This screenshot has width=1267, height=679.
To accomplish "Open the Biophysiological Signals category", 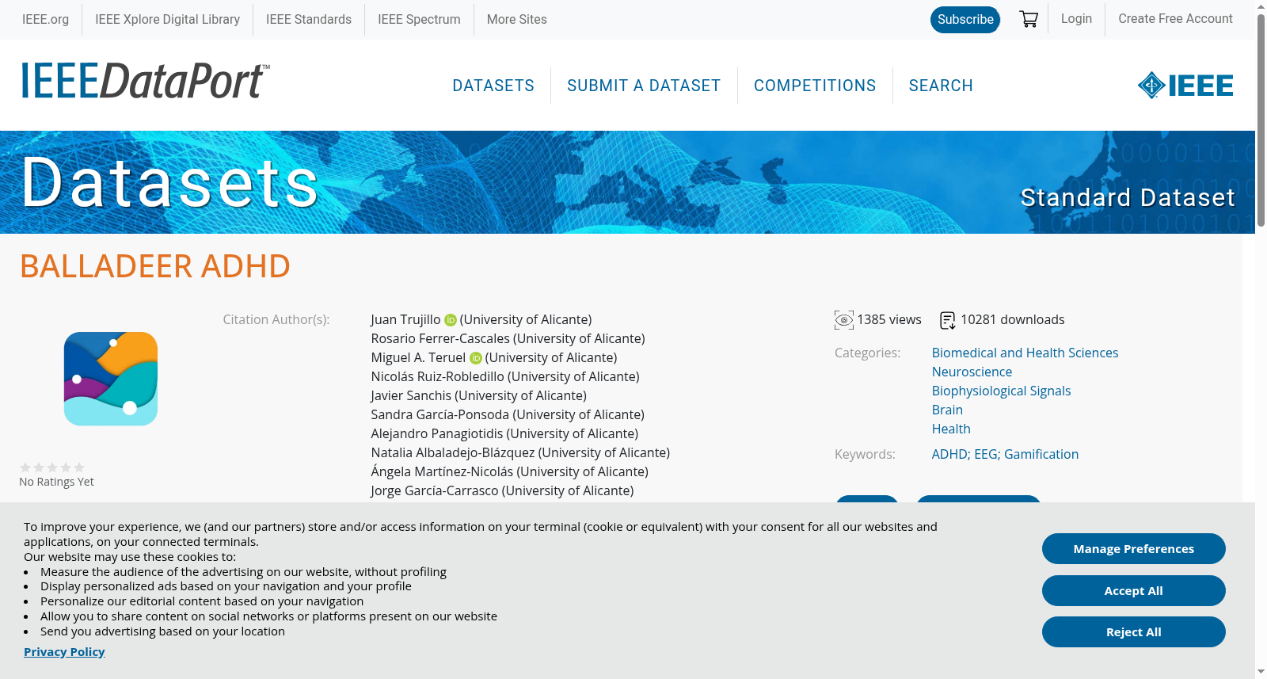I will (1001, 391).
